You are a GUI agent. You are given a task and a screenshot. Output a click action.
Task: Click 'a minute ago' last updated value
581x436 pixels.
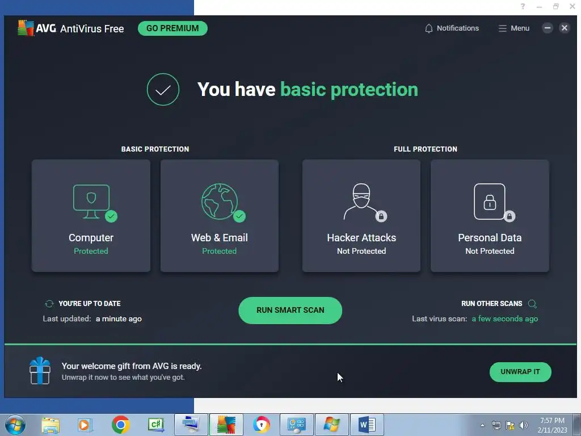[119, 319]
